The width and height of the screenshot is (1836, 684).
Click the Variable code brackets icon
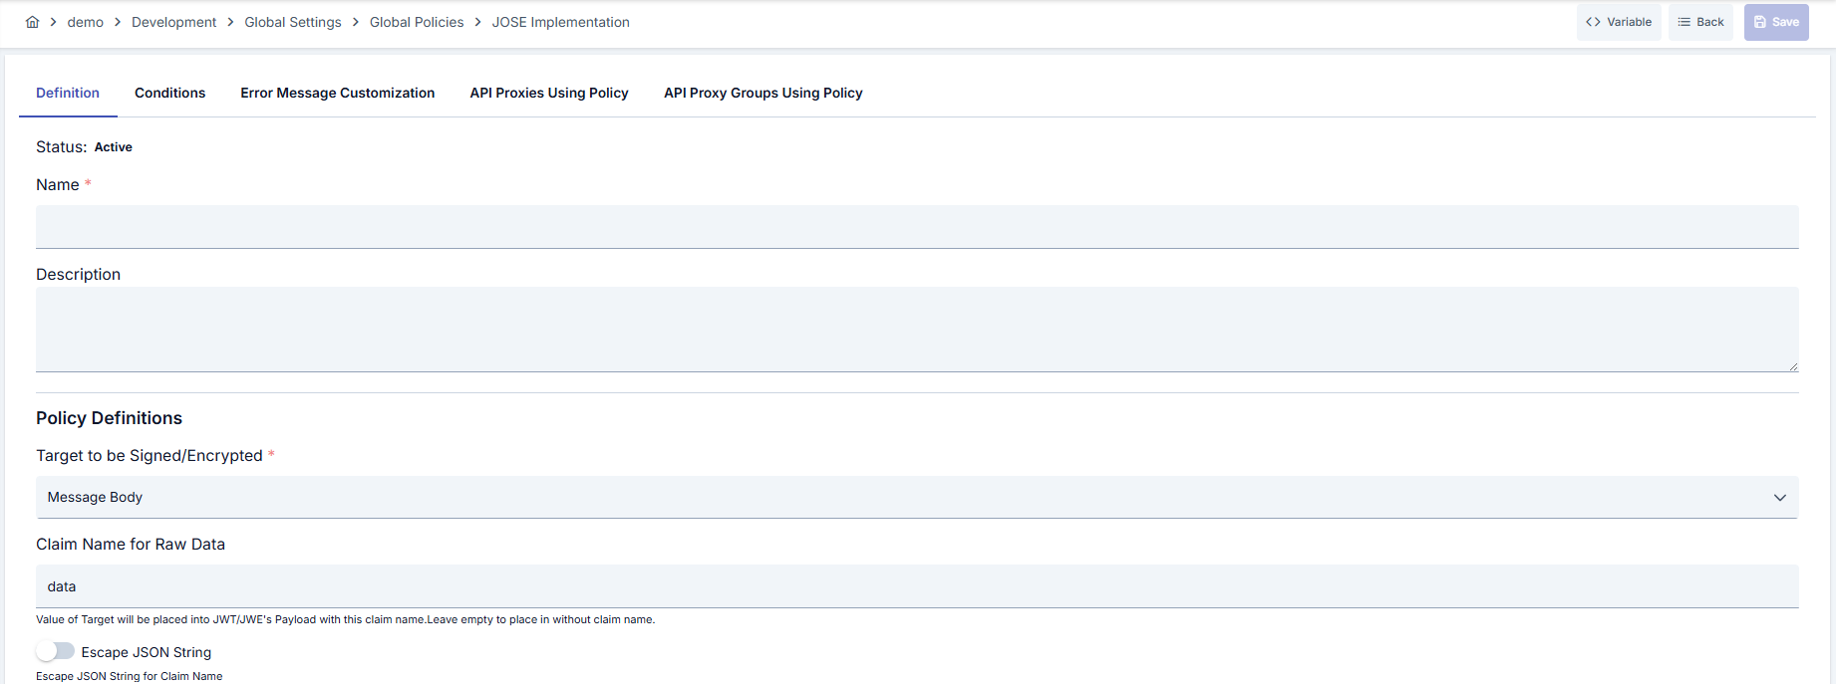[1593, 22]
